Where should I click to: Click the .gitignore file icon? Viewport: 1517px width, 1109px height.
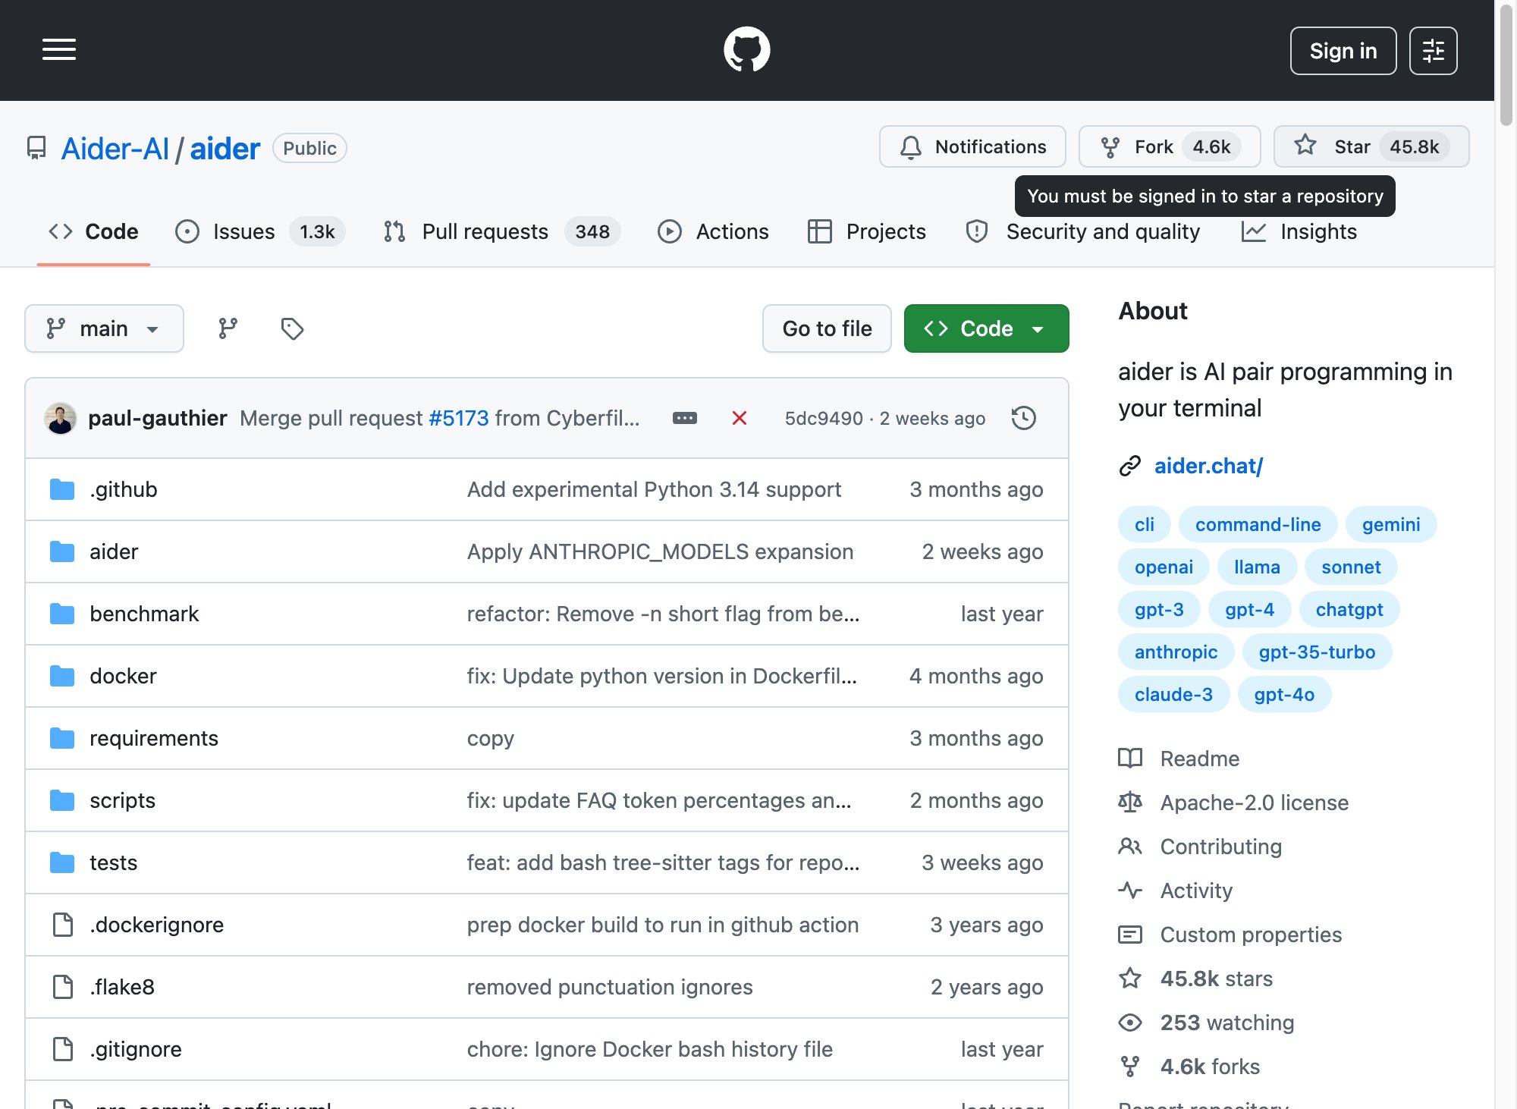[63, 1049]
